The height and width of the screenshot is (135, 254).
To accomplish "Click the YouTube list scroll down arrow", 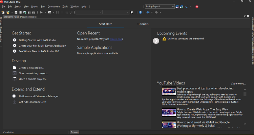I will (x=245, y=124).
